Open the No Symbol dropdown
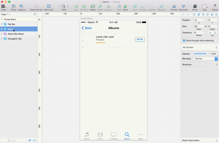Screen dimensions: 219x143 (x=200, y=47)
